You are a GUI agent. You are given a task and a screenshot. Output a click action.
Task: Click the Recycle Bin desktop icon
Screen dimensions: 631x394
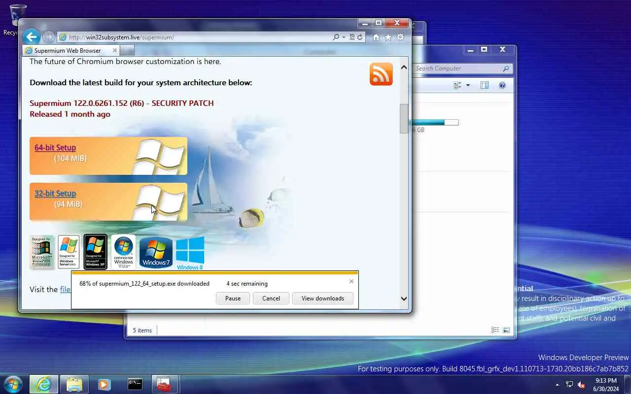tap(17, 20)
